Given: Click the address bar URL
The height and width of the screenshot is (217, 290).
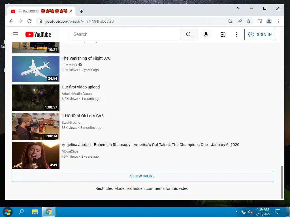Looking at the screenshot, I should (80, 21).
